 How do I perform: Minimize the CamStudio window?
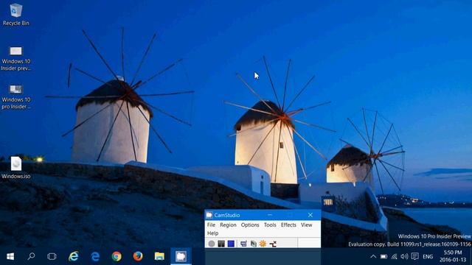270,215
